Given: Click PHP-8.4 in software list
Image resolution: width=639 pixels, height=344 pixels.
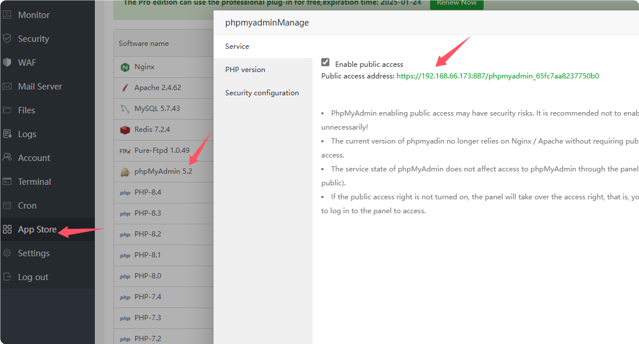Looking at the screenshot, I should tap(147, 192).
